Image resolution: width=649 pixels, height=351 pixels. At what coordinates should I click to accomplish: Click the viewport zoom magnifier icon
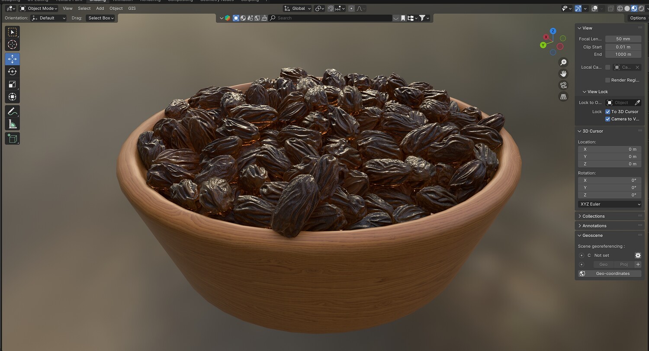563,62
